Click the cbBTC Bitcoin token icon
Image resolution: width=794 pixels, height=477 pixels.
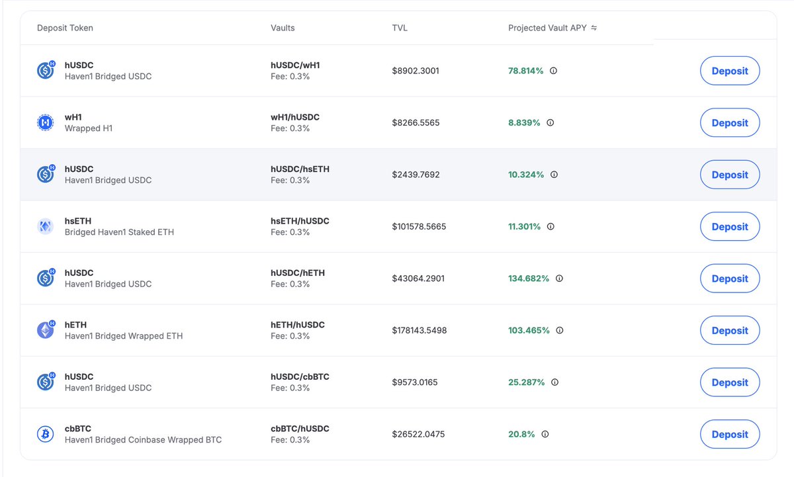[x=46, y=434]
